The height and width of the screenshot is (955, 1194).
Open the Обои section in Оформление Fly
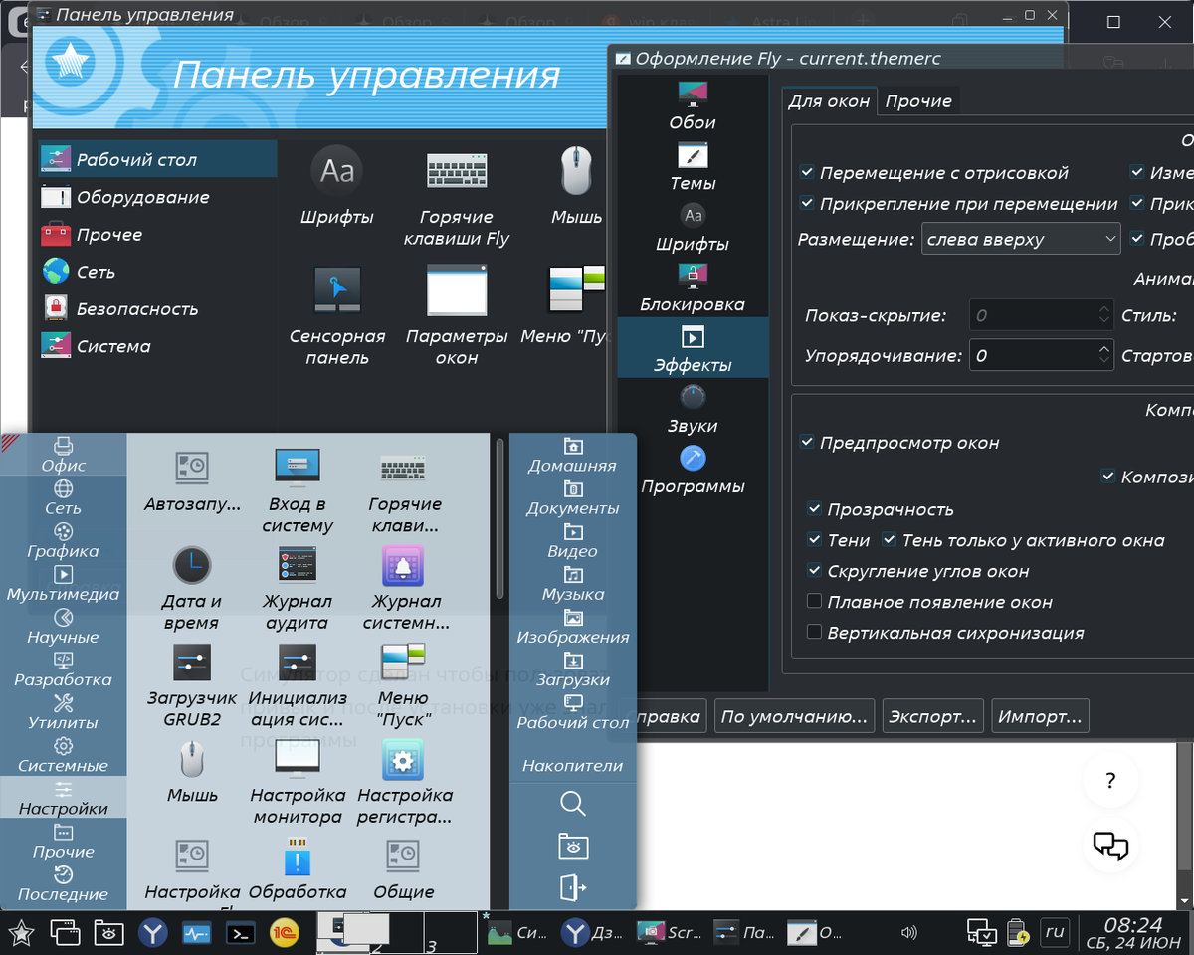(693, 107)
